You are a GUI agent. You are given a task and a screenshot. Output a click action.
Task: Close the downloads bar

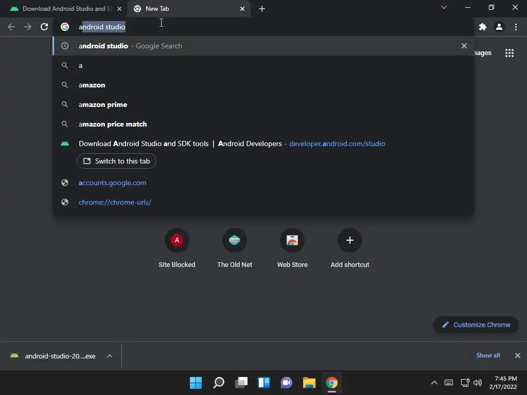click(x=518, y=355)
